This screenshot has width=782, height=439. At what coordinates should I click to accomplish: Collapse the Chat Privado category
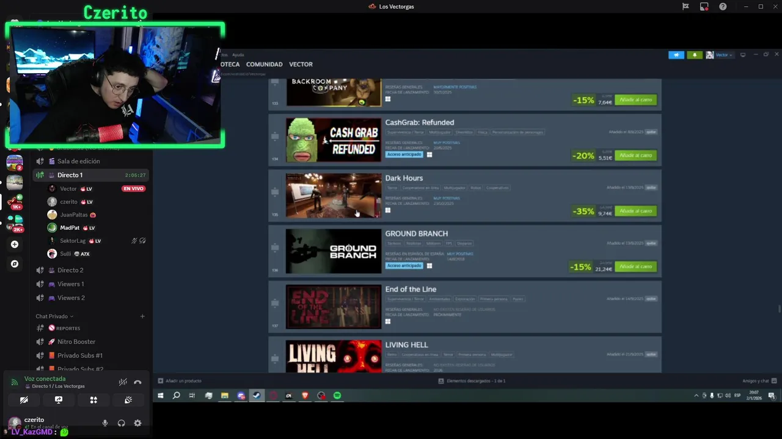pos(54,316)
